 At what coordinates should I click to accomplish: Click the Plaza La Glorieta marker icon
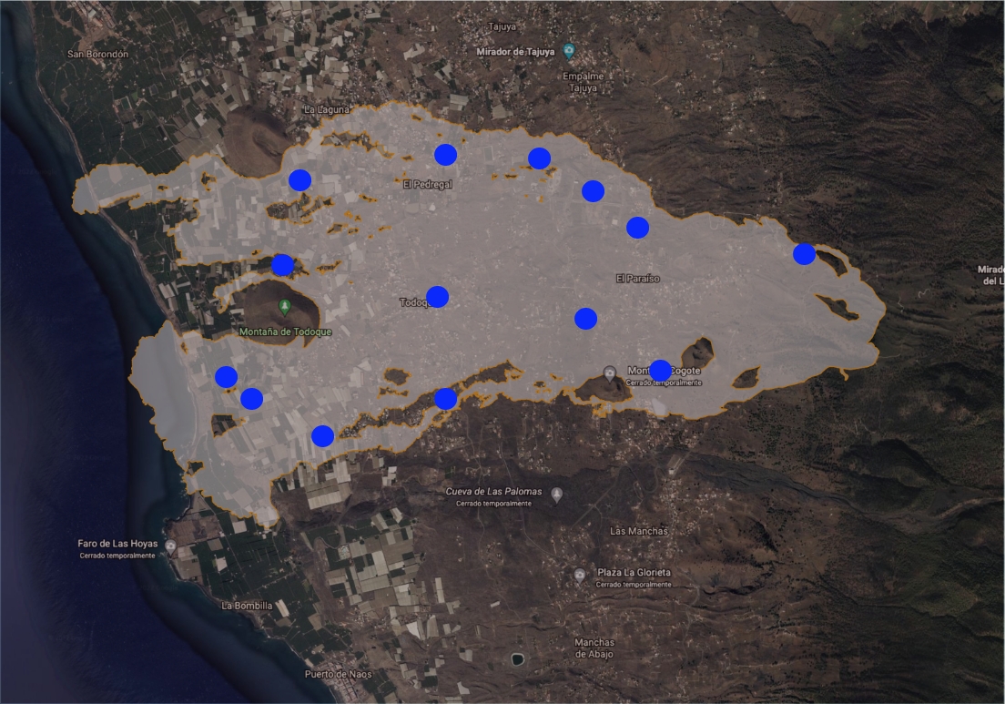pos(580,576)
